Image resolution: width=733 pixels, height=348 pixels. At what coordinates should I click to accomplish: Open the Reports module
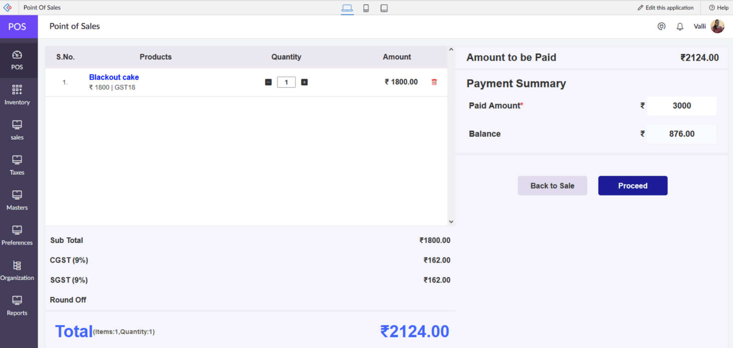click(x=17, y=305)
